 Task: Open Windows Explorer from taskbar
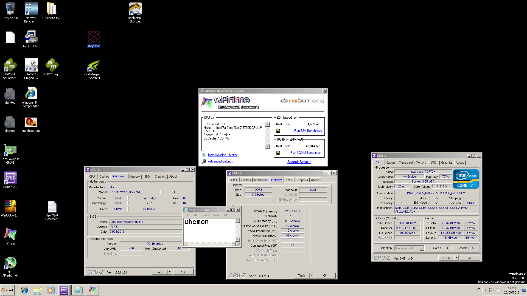38,290
